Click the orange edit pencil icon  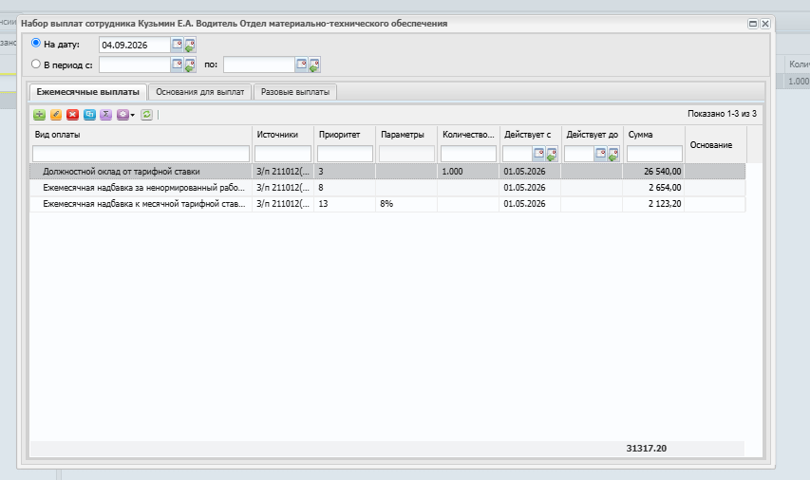point(56,115)
